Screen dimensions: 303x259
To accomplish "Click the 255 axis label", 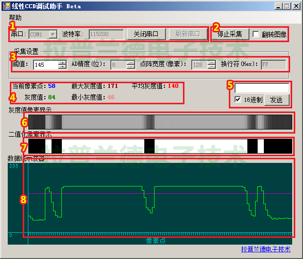I will (14, 165).
